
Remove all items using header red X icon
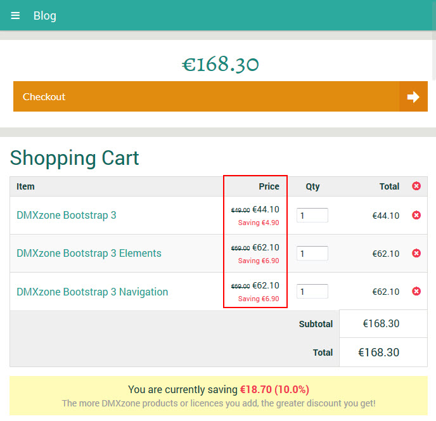pos(416,186)
